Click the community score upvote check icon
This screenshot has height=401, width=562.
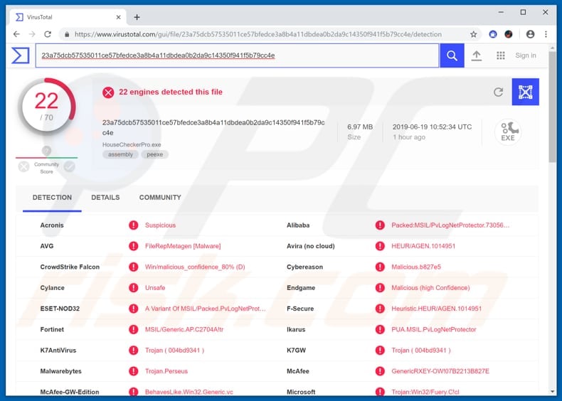(70, 166)
